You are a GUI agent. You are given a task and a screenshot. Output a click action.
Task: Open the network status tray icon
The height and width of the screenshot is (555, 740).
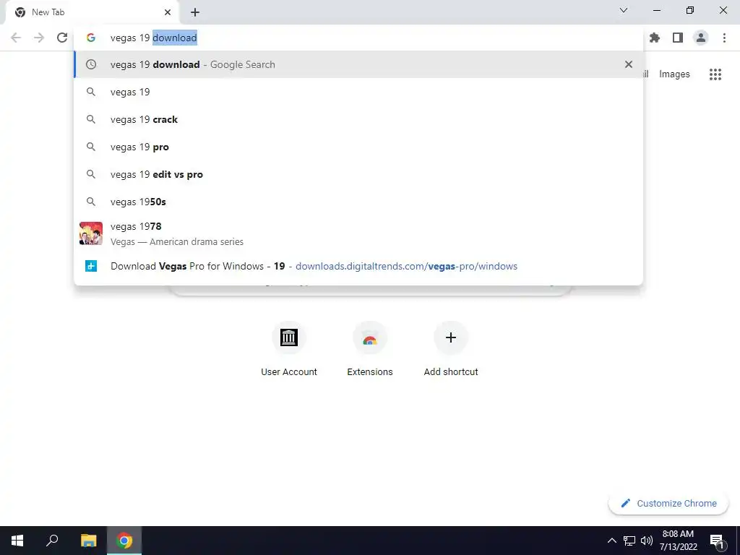tap(629, 541)
